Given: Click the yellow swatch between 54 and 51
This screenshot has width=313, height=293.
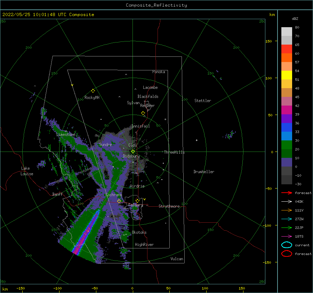Looking at the screenshot, I should [x=287, y=75].
